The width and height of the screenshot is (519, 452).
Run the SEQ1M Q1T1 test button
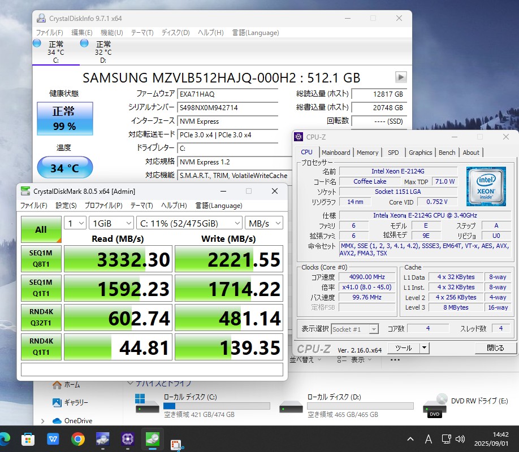pyautogui.click(x=41, y=288)
